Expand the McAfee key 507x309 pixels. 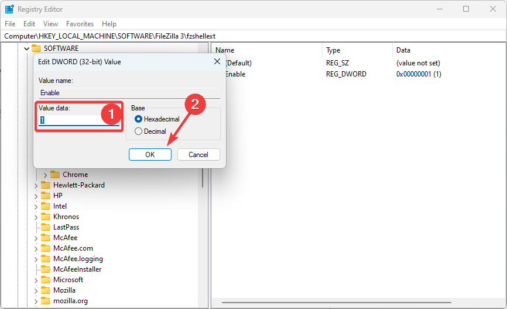[36, 238]
